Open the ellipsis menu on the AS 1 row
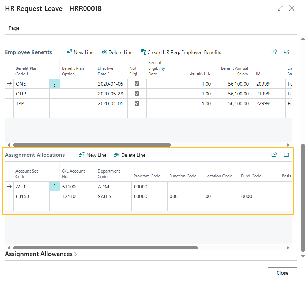 (54, 187)
